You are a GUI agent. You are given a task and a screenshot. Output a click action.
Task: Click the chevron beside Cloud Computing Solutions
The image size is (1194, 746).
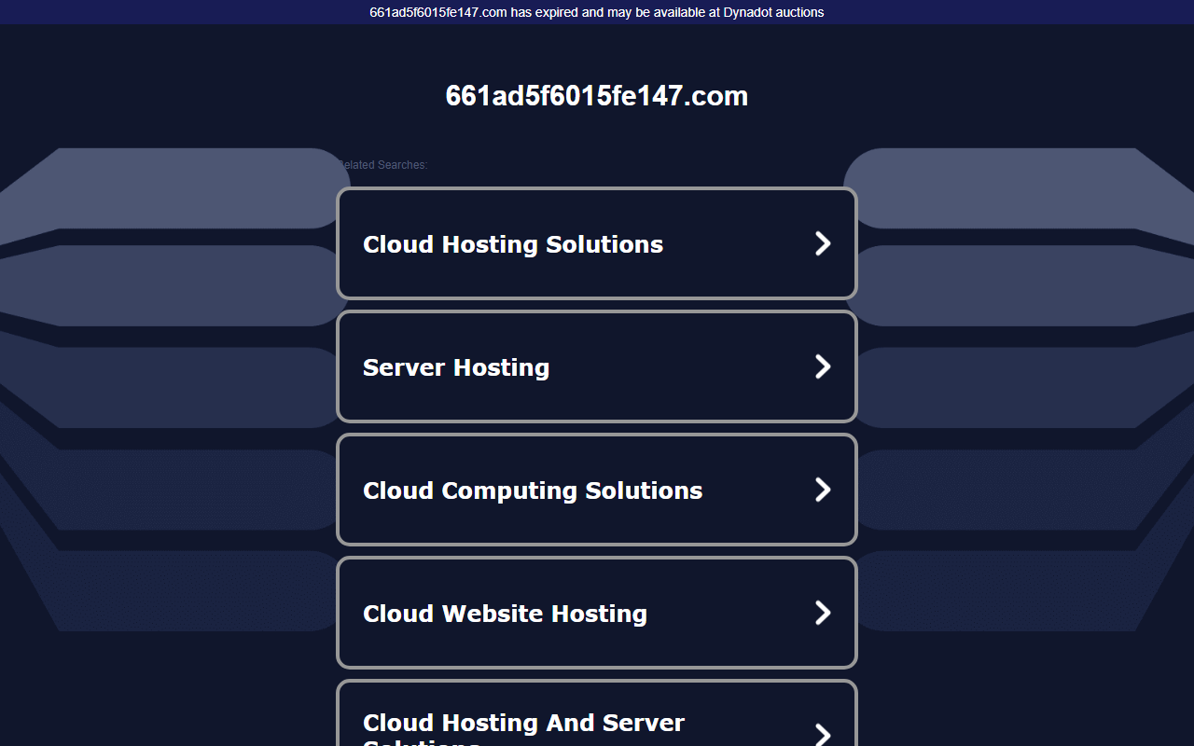point(823,490)
